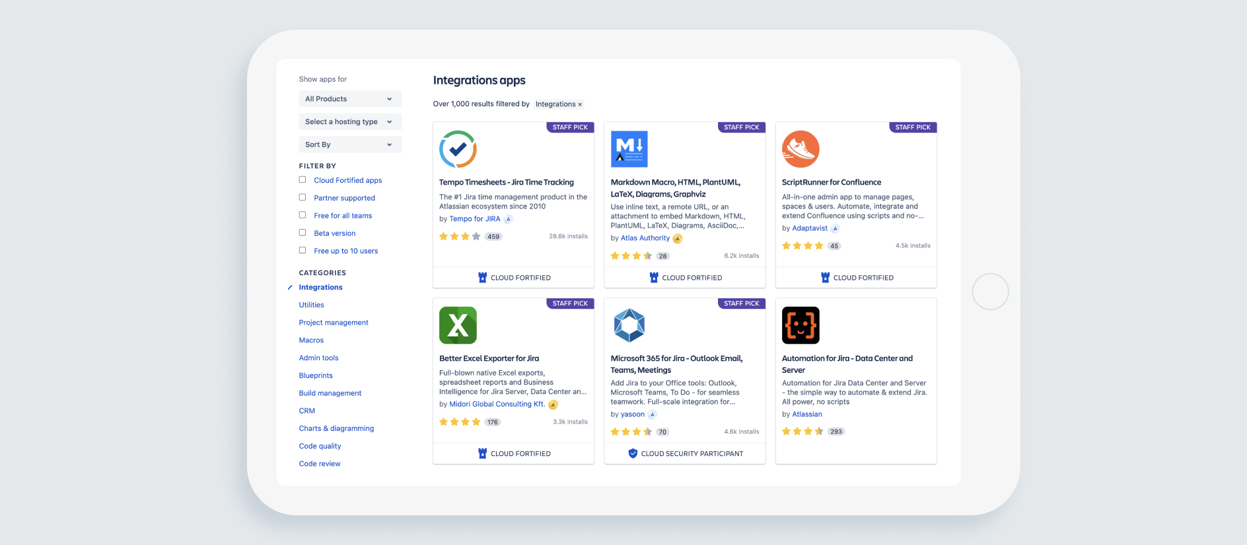Viewport: 1247px width, 545px height.
Task: Click the partner badge next to Tempo for JIRA
Action: coord(508,219)
